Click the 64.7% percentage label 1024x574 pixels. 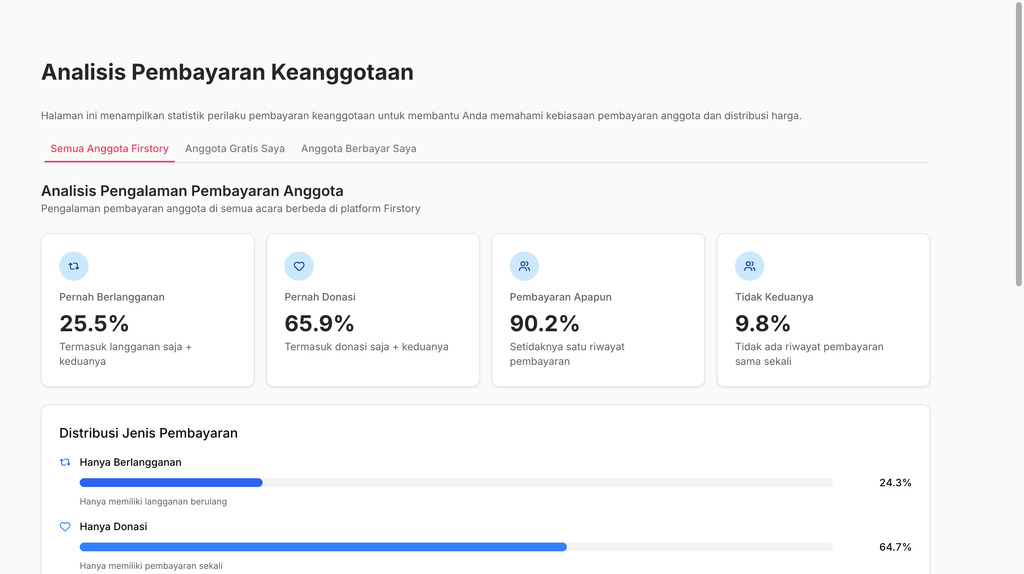pos(895,547)
